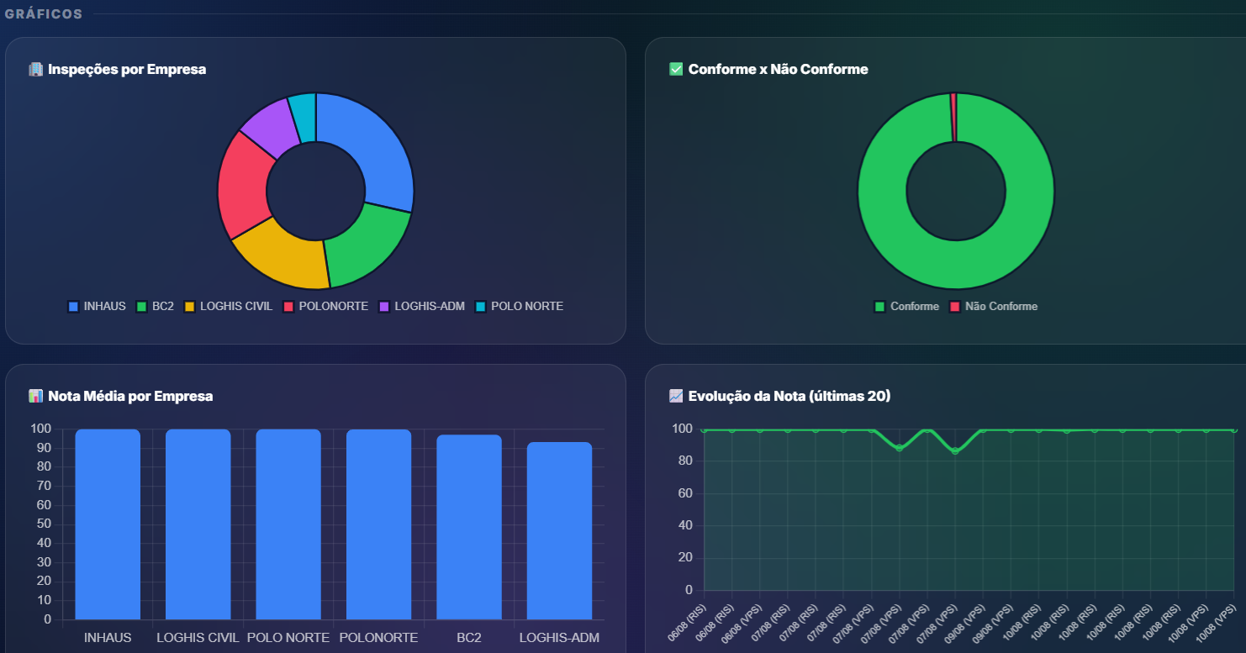
Task: Click the LOGHIS-ADM axis label under the bars
Action: pos(559,638)
